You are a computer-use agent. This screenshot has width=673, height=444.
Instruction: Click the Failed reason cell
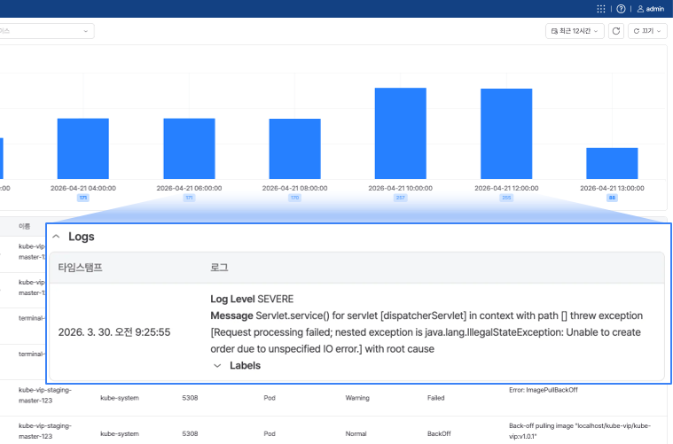(x=435, y=398)
